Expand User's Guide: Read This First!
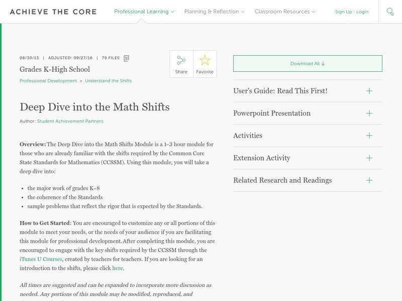Image resolution: width=402 pixels, height=301 pixels. (369, 91)
